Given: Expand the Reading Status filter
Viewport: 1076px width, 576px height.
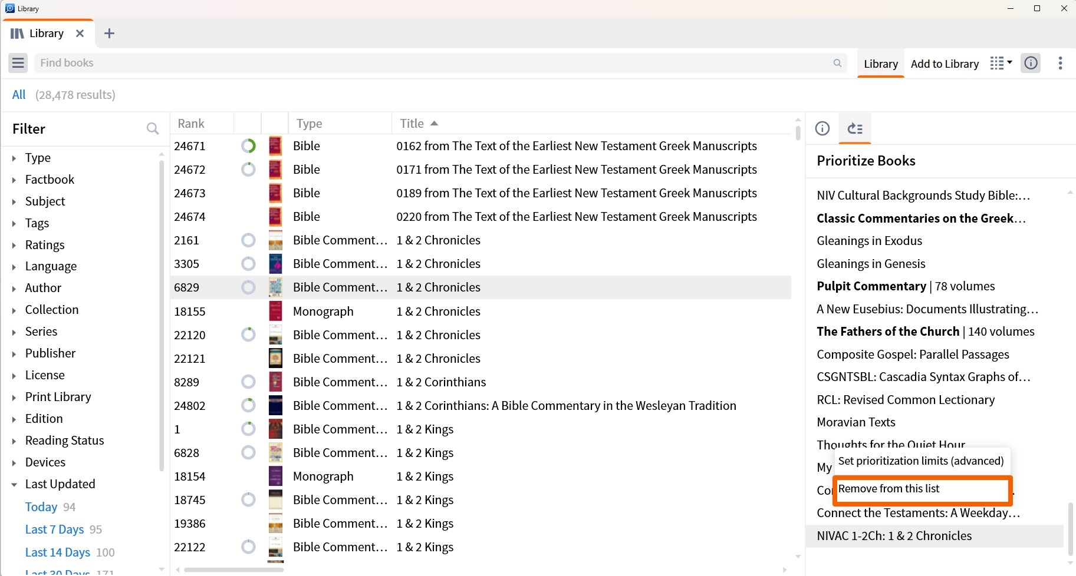Looking at the screenshot, I should [x=14, y=441].
